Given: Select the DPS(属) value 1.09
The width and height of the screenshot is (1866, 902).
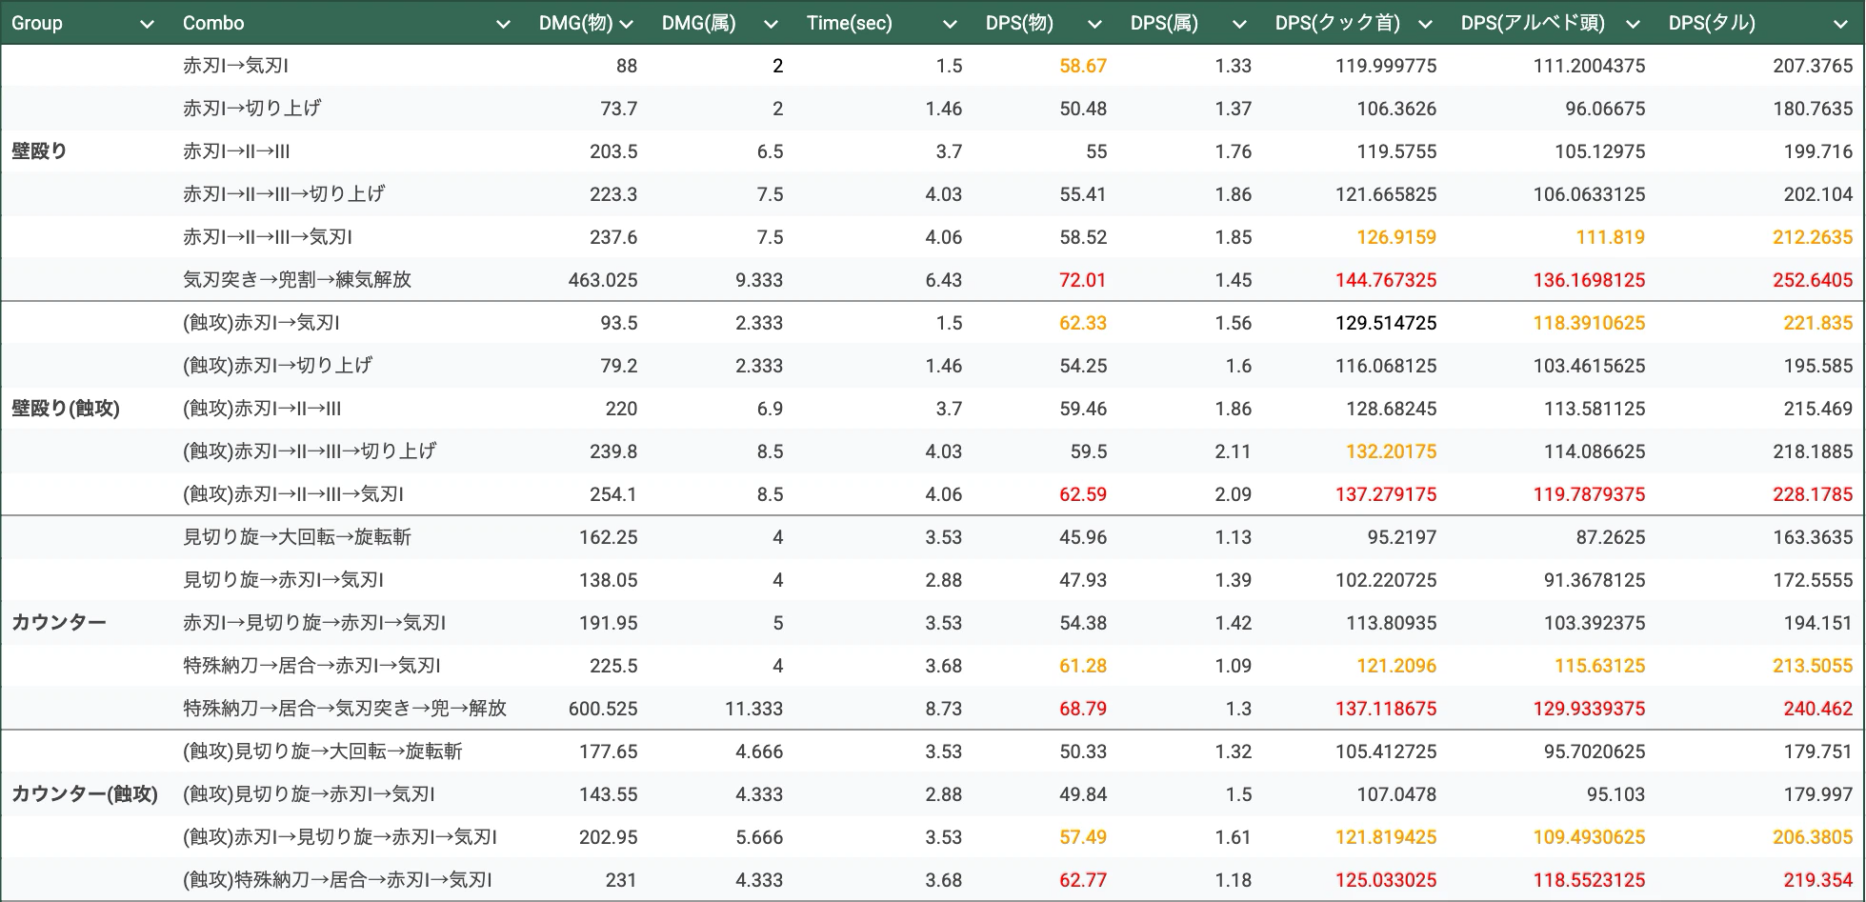Looking at the screenshot, I should coord(1234,666).
